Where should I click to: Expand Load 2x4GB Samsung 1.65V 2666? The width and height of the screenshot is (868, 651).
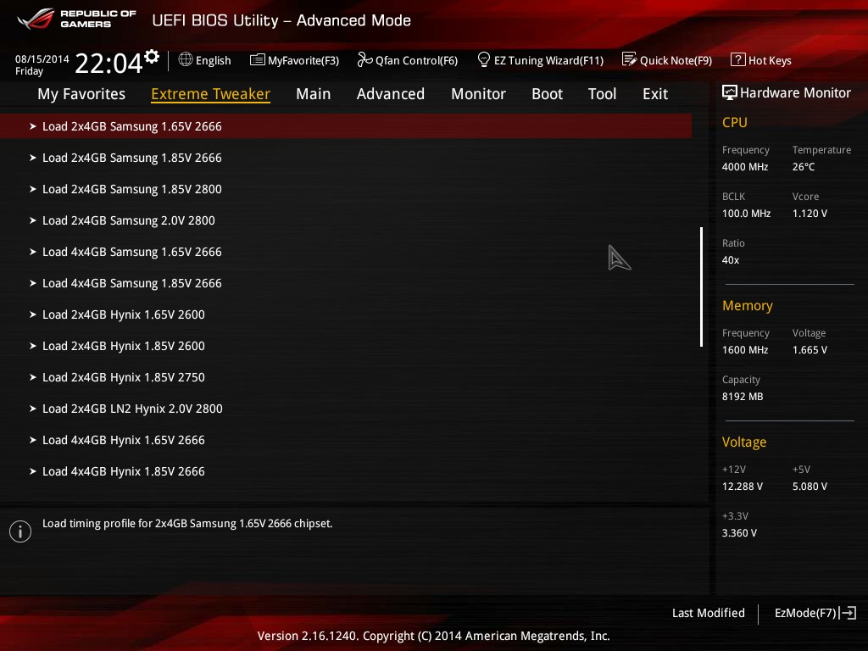[346, 126]
